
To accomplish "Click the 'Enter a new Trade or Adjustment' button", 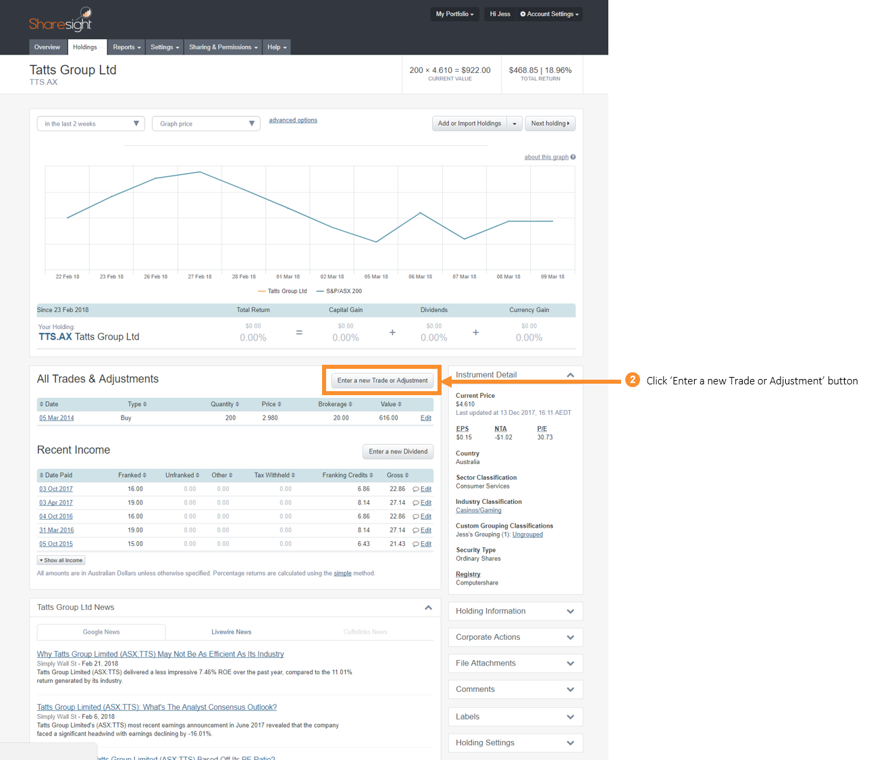I will (x=383, y=380).
